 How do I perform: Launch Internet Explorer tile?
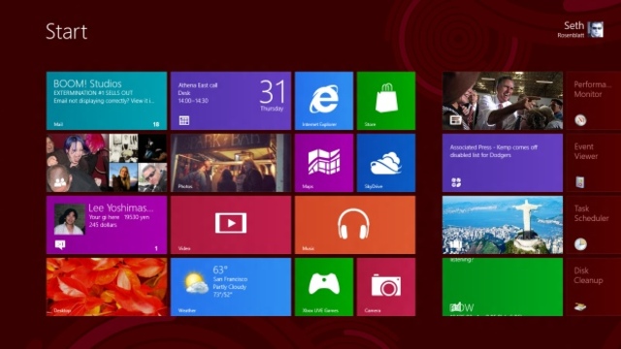point(324,101)
